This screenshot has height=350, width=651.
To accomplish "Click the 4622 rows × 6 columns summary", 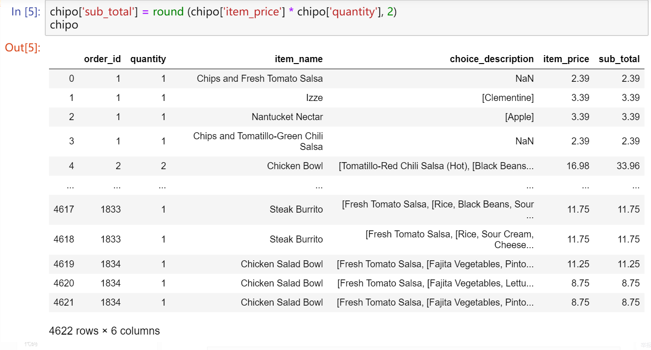I will (x=104, y=331).
